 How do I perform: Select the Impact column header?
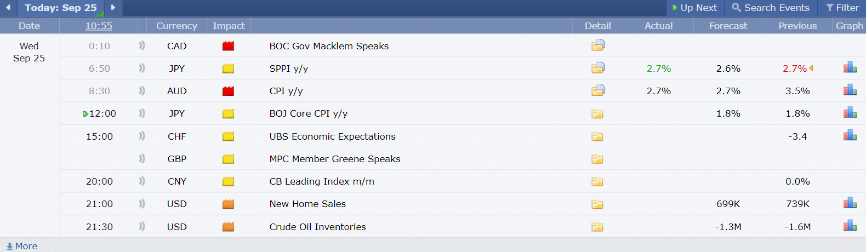click(x=229, y=26)
